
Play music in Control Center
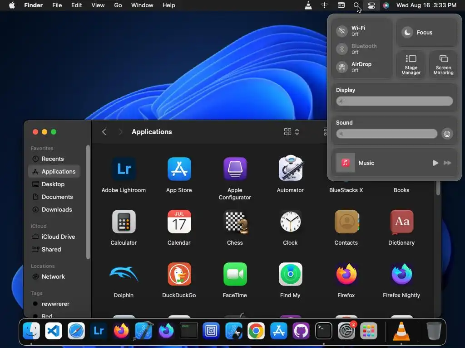click(435, 163)
